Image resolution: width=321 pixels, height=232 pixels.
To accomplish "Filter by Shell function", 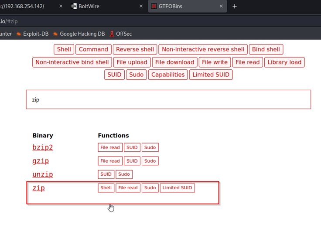I will [x=64, y=49].
